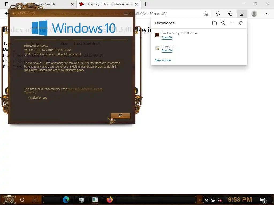Click the 9:53 PM clock
The image size is (274, 205).
pos(240,200)
